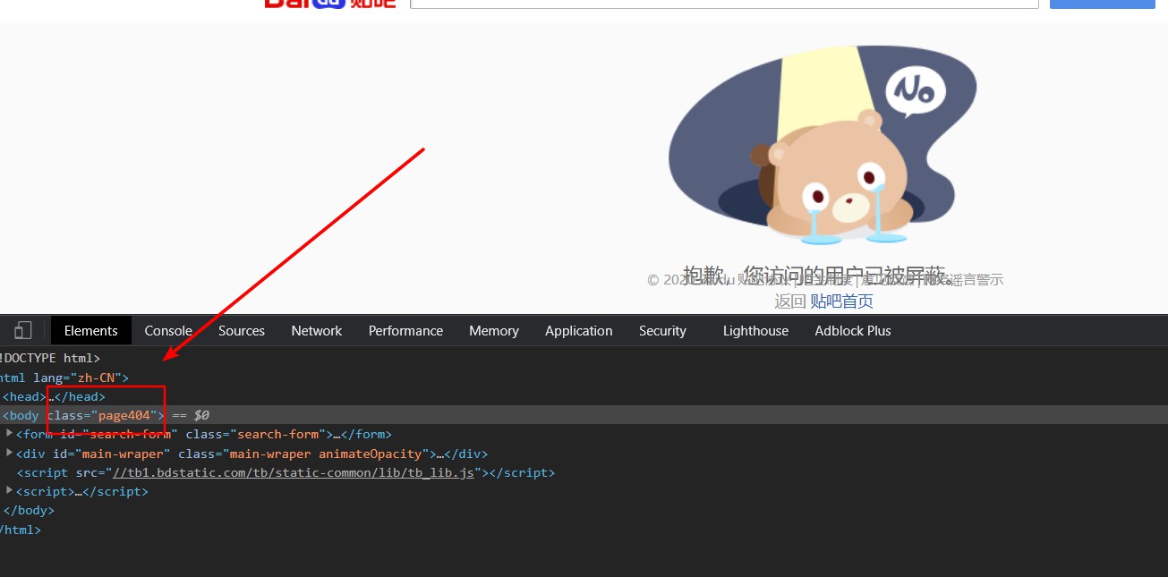1168x577 pixels.
Task: Click the main-wraper id attribute value
Action: (124, 454)
